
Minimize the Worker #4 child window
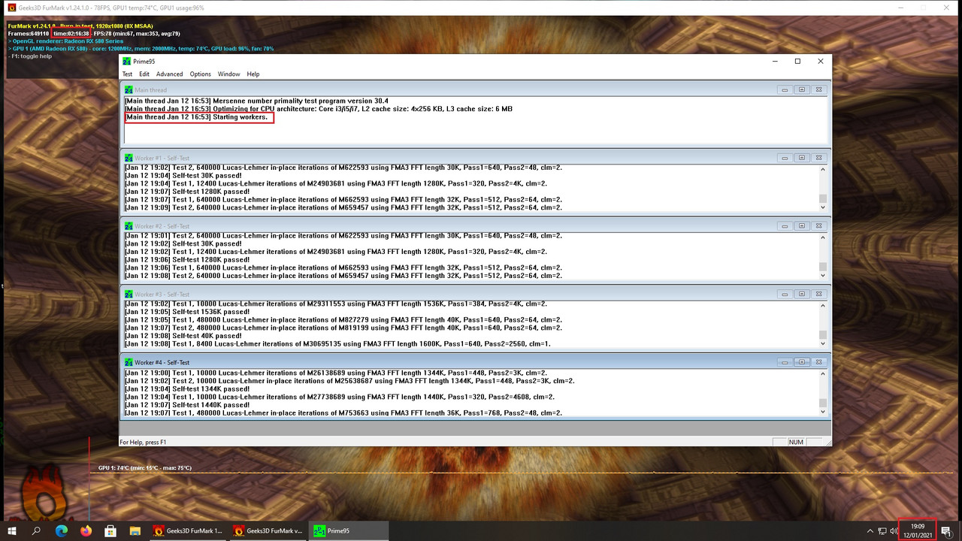pyautogui.click(x=785, y=363)
